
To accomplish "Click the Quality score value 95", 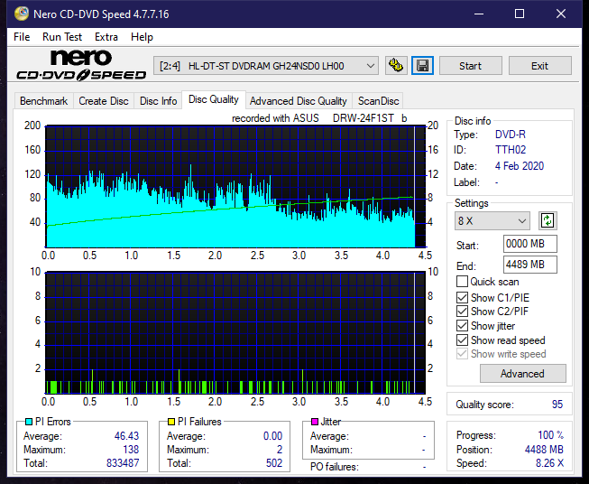I will pyautogui.click(x=557, y=405).
